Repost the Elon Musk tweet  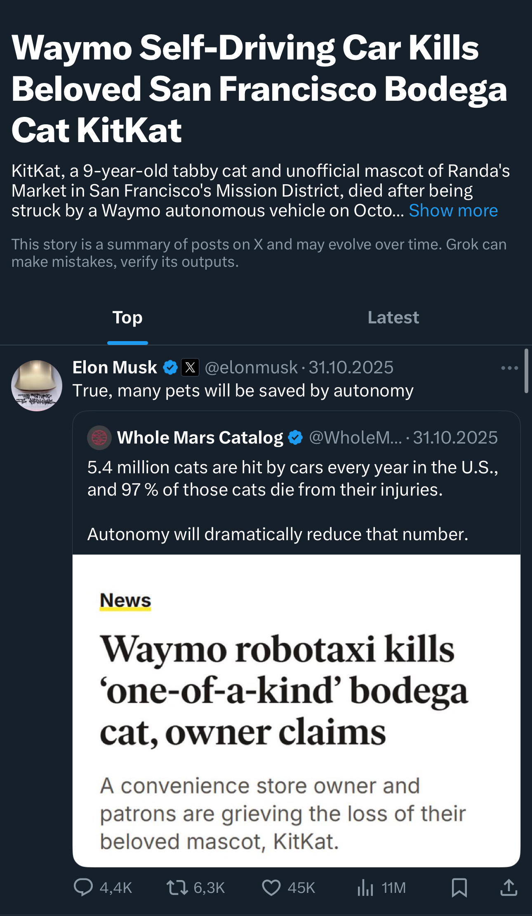177,887
